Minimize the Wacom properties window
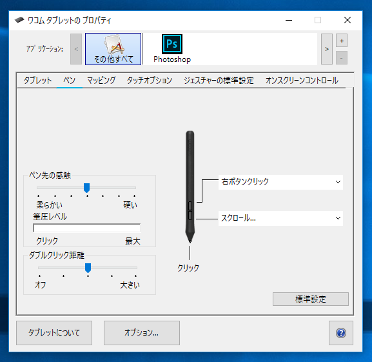Viewport: 372px width, 362px height. (289, 20)
